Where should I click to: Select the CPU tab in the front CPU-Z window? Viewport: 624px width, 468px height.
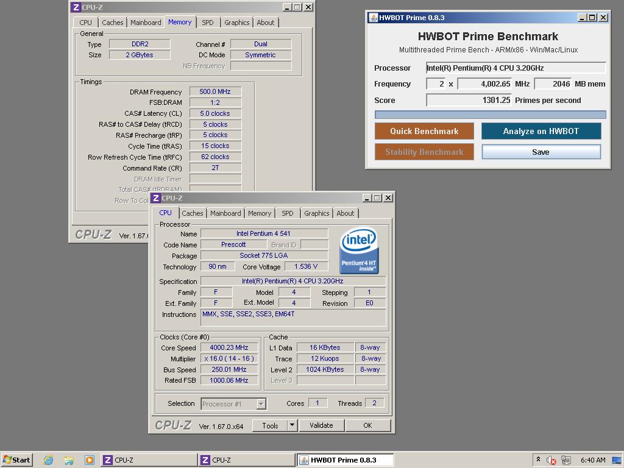166,213
